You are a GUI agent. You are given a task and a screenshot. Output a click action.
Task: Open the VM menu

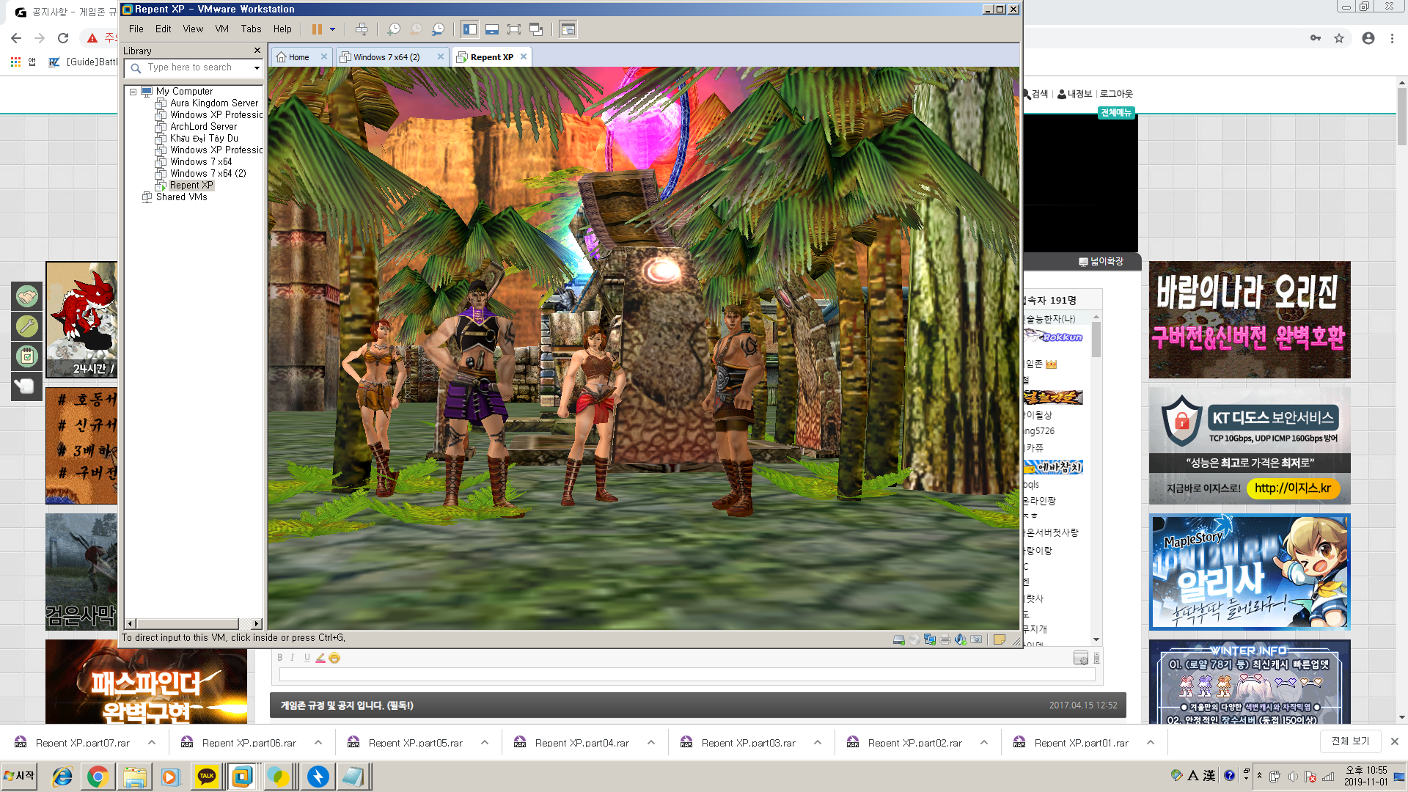[x=221, y=29]
